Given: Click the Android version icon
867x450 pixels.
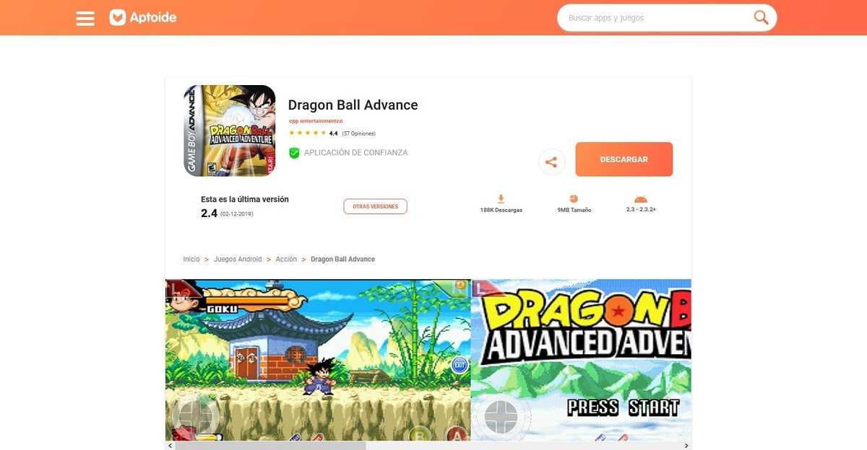Looking at the screenshot, I should point(640,200).
